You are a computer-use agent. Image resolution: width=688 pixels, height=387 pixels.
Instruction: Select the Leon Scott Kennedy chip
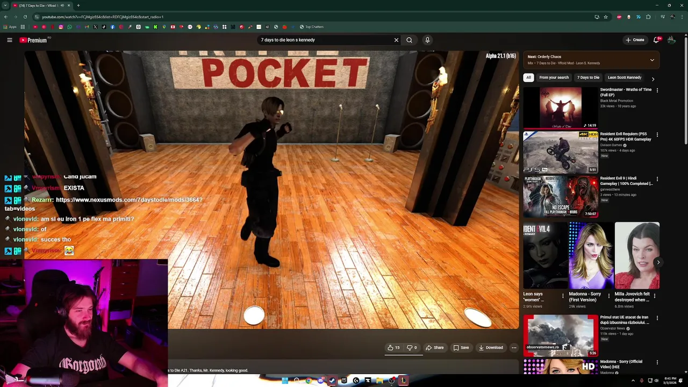click(x=624, y=77)
